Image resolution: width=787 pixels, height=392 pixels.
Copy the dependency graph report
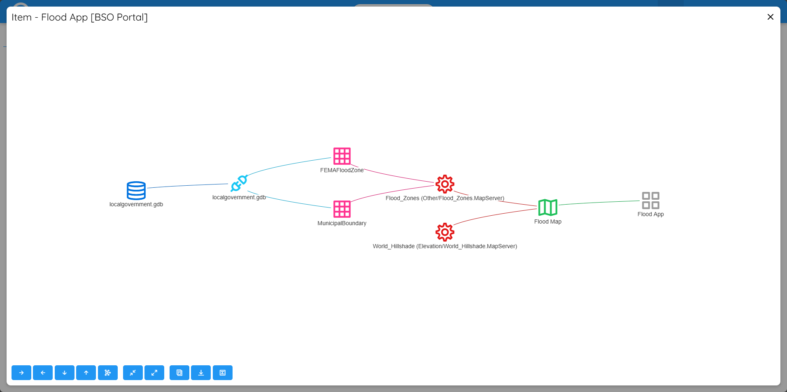(x=179, y=373)
